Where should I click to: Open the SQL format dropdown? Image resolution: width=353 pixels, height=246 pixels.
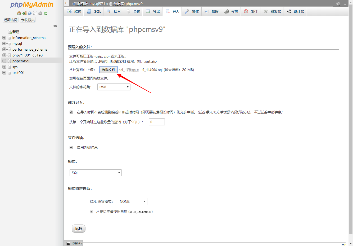(x=96, y=173)
